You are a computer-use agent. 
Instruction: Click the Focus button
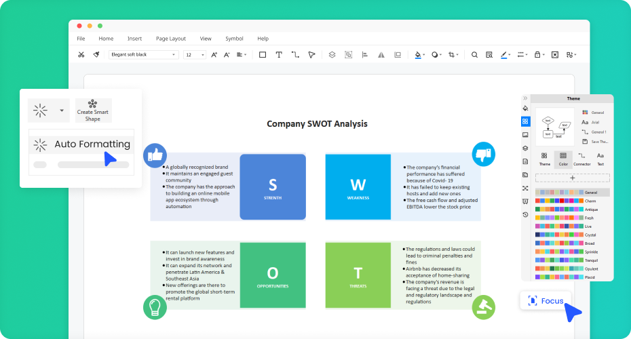point(546,300)
